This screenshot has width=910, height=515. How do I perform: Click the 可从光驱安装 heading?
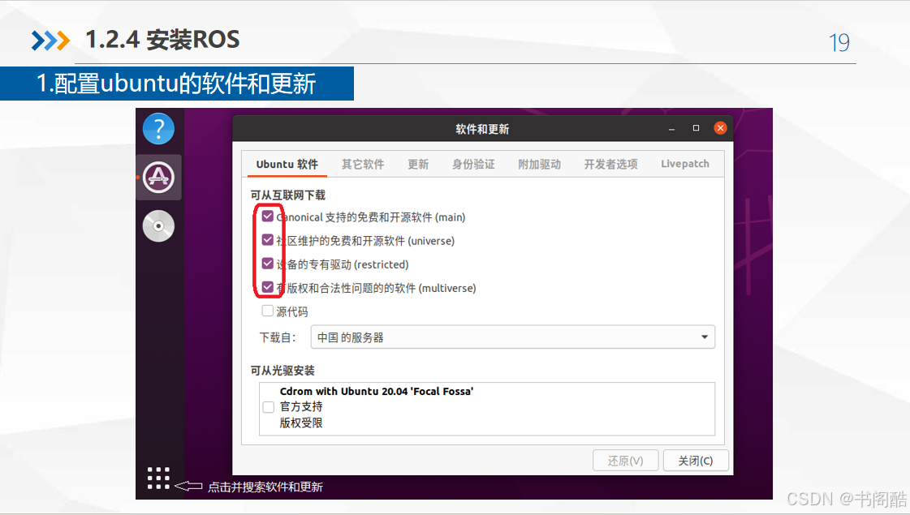coord(282,370)
